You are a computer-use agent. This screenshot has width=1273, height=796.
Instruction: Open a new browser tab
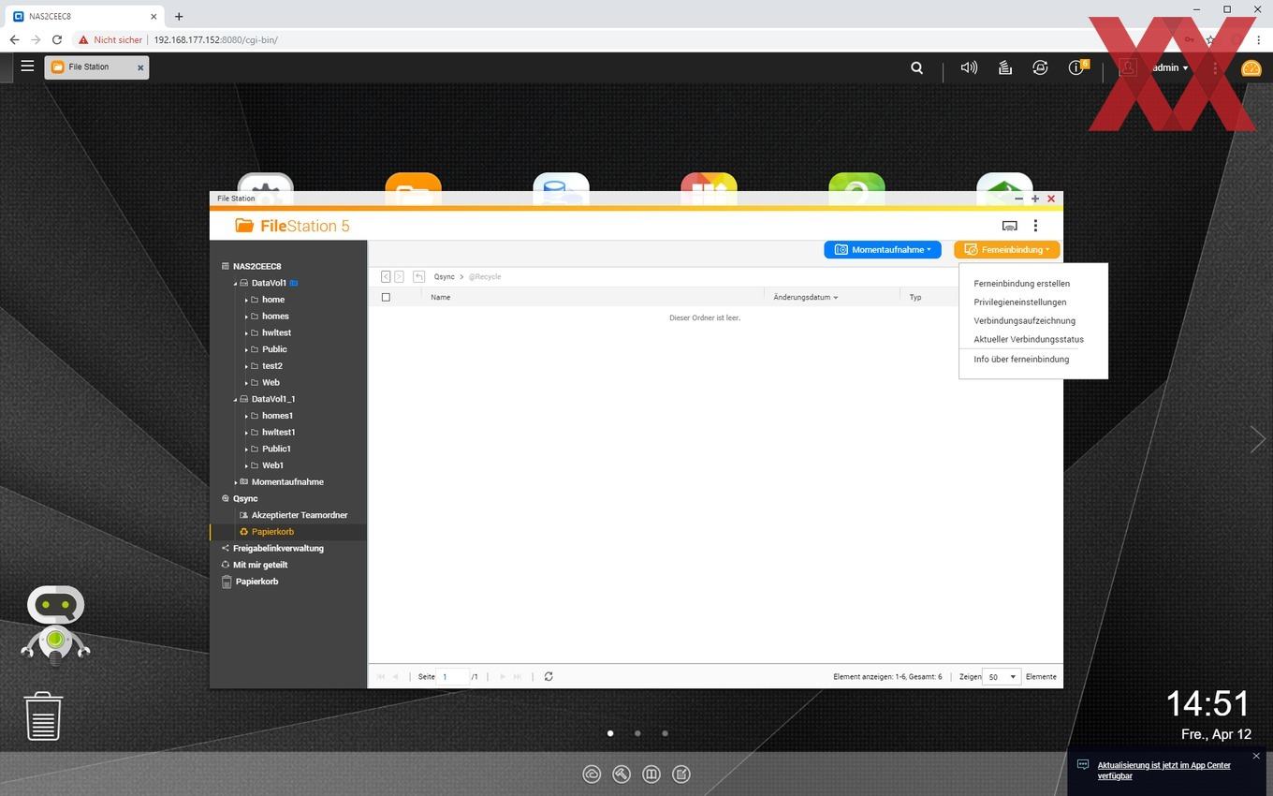tap(179, 16)
